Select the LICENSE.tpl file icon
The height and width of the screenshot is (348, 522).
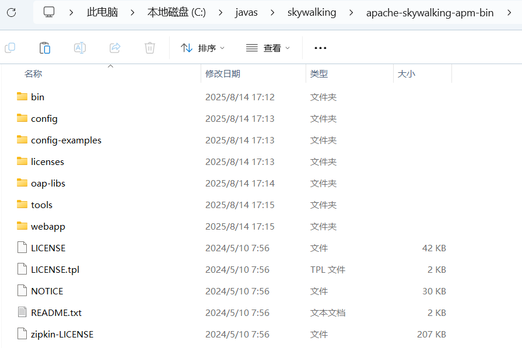pos(22,269)
